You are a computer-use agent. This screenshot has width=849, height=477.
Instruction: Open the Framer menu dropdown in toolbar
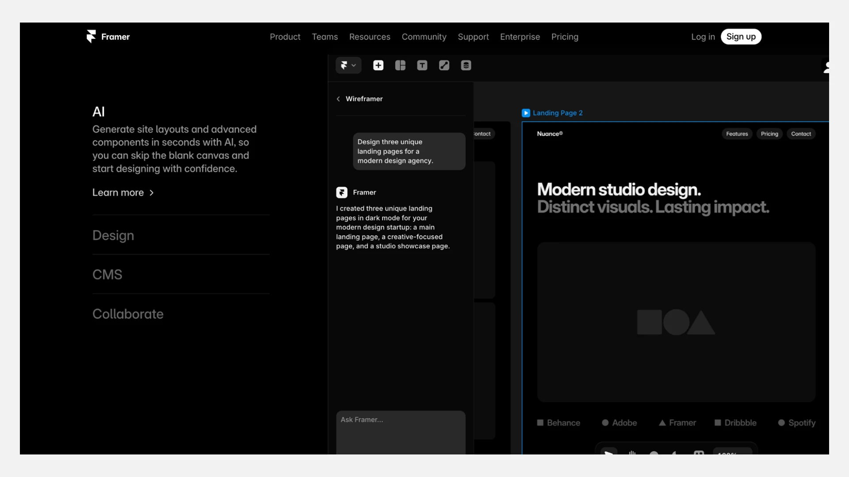pos(348,65)
